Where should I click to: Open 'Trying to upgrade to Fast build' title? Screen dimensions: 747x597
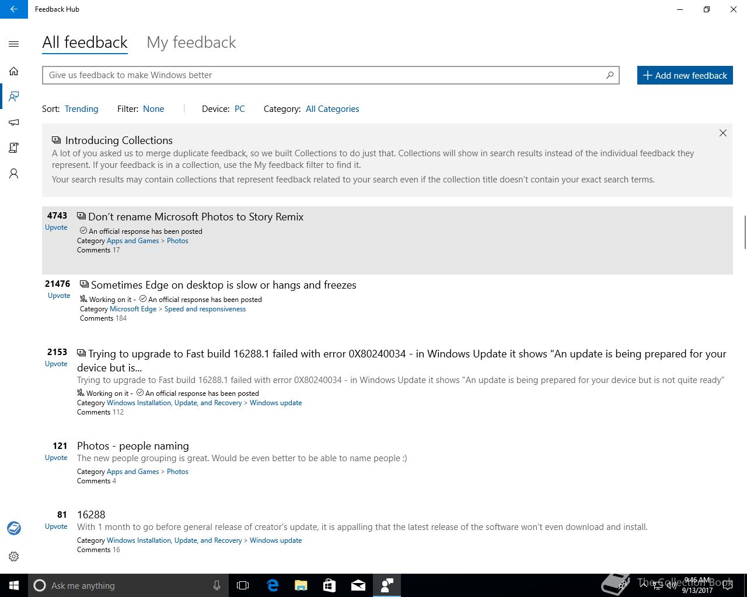click(x=402, y=360)
